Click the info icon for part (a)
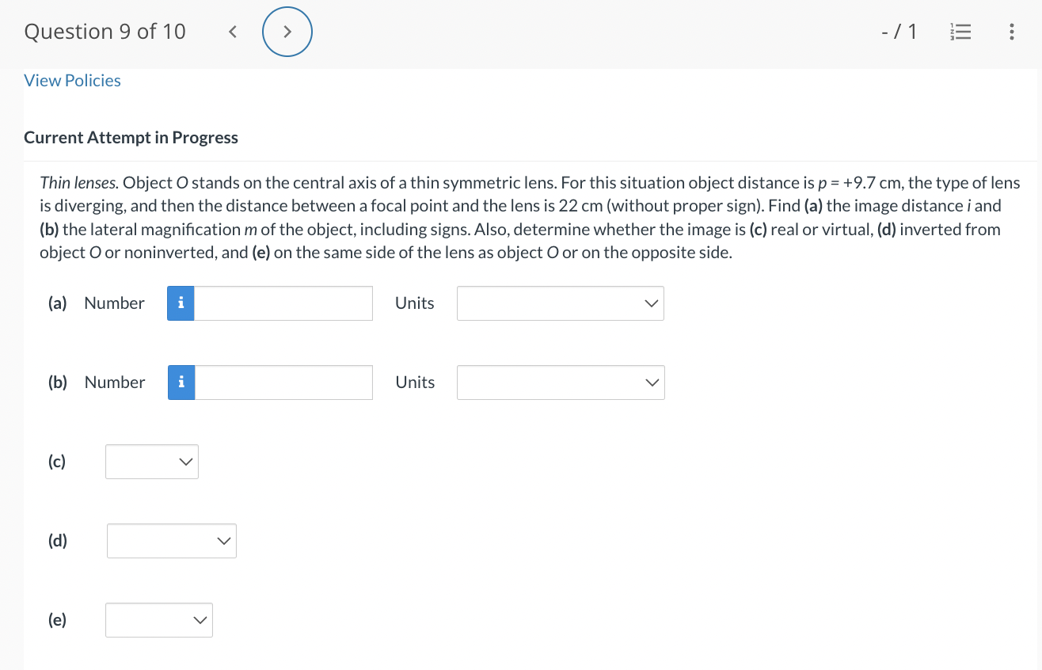The image size is (1042, 670). tap(181, 303)
